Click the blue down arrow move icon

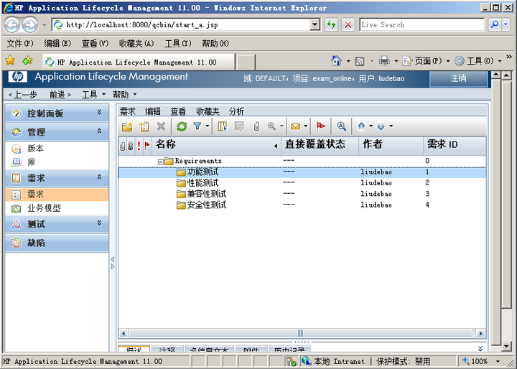pos(381,126)
